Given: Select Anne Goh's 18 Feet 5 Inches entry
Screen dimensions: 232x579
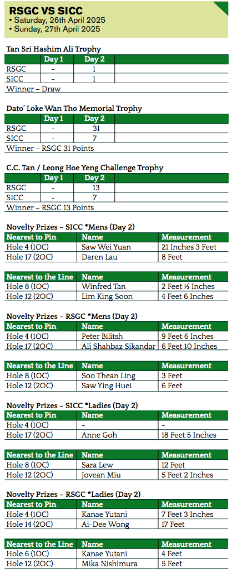Looking at the screenshot, I should [x=189, y=435].
